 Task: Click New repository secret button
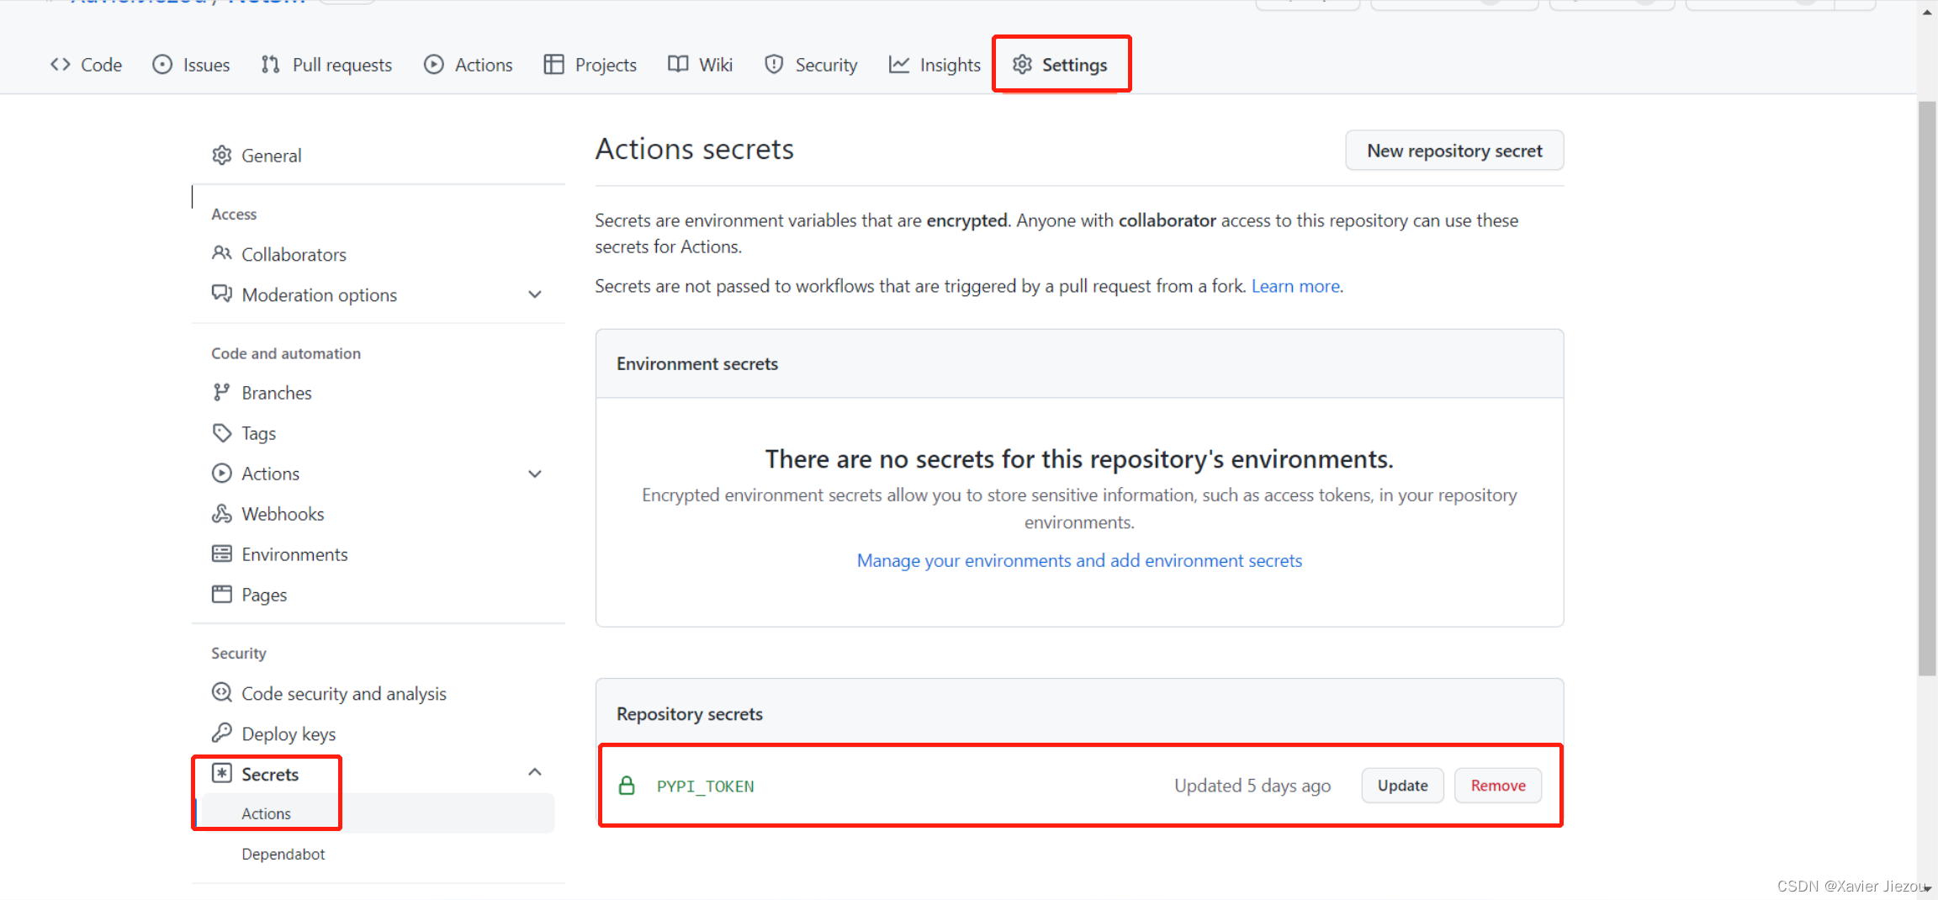(1454, 151)
